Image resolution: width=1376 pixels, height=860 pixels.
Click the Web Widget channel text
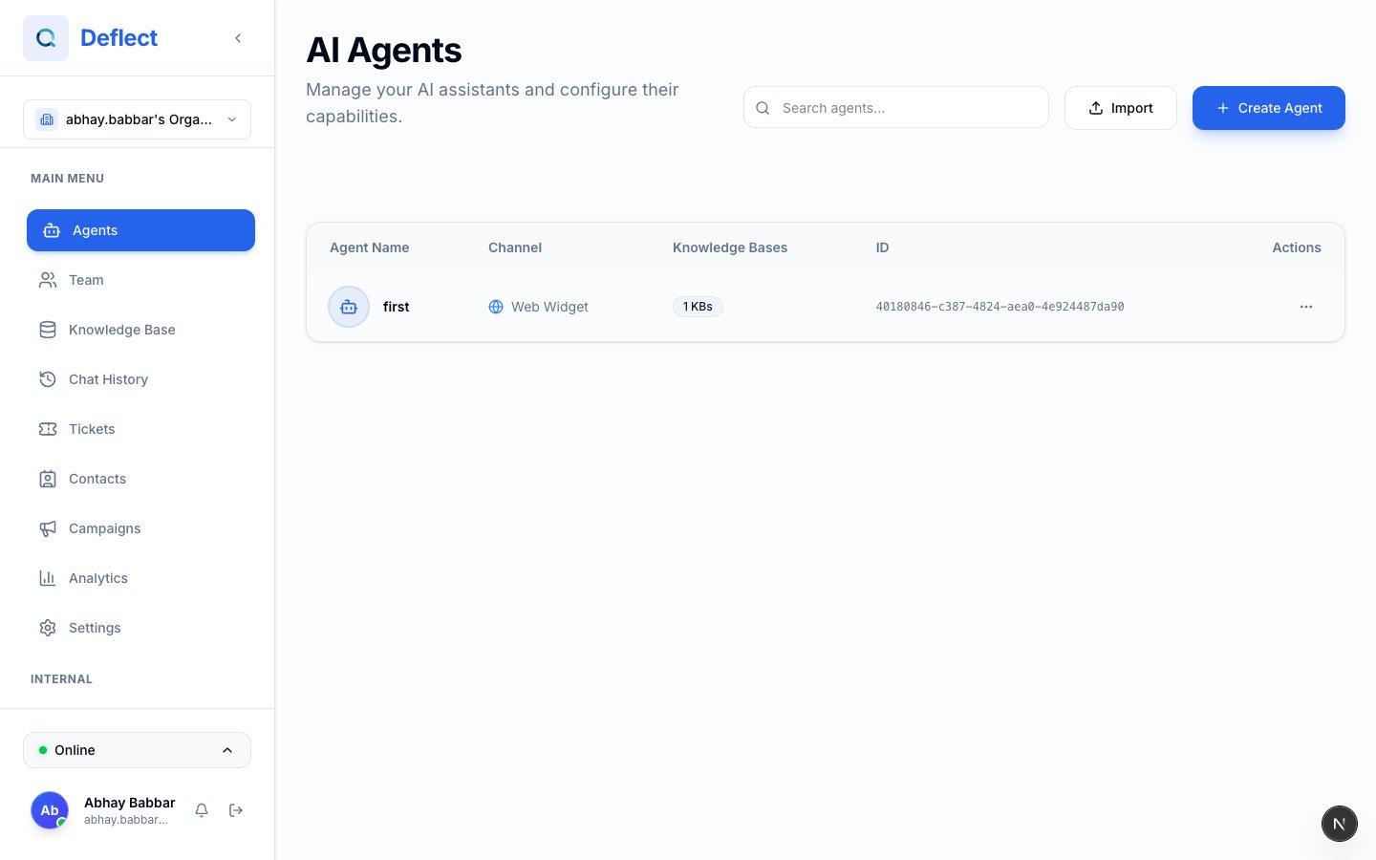pos(549,307)
